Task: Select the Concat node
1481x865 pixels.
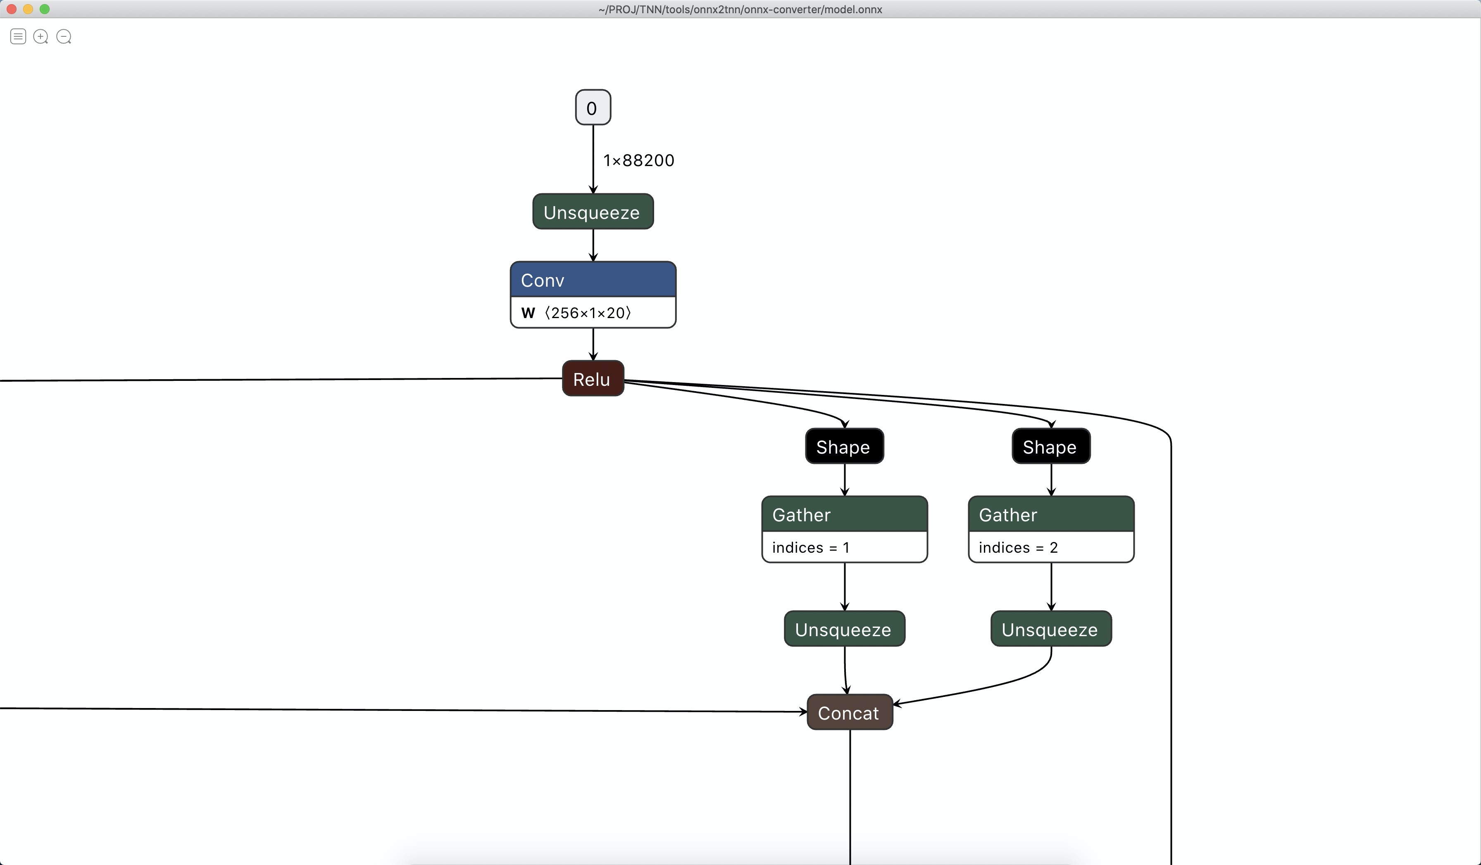Action: coord(849,713)
